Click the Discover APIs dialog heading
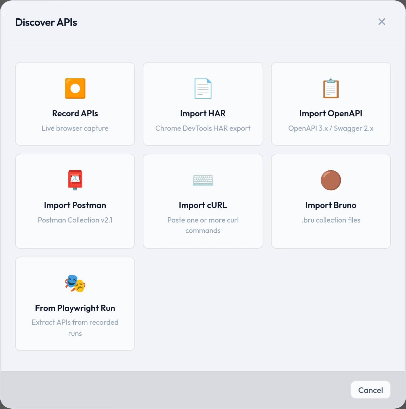Image resolution: width=406 pixels, height=409 pixels. point(46,22)
